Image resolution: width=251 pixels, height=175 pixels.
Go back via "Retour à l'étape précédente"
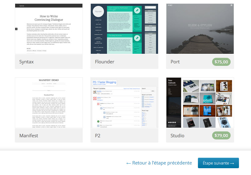[x=159, y=163]
